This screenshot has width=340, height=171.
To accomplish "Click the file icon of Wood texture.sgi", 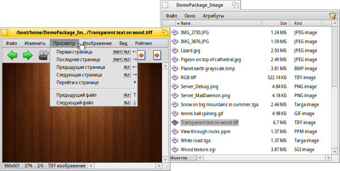I will click(175, 149).
